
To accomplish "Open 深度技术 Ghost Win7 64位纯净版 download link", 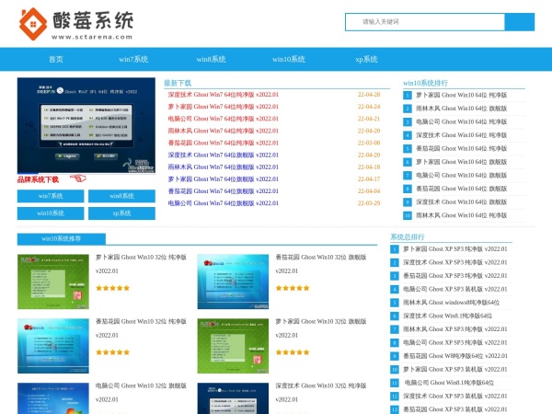I will (224, 95).
